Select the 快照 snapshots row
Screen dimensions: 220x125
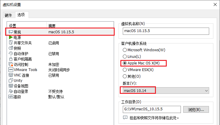(60, 48)
